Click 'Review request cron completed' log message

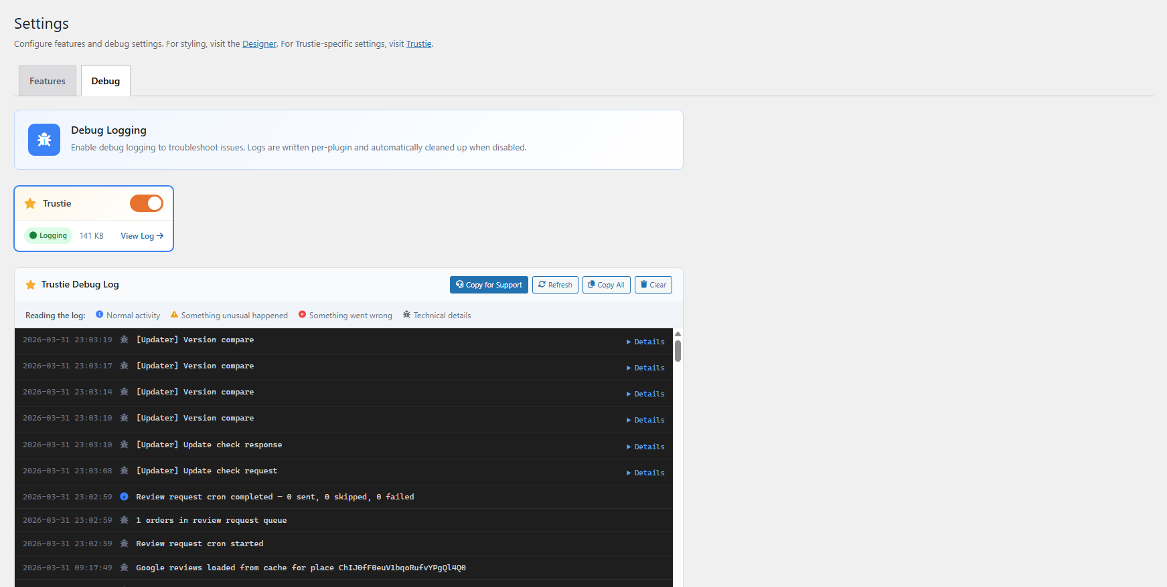[275, 497]
